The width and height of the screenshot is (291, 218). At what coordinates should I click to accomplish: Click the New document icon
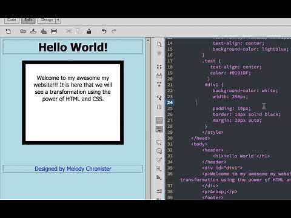click(8, 31)
